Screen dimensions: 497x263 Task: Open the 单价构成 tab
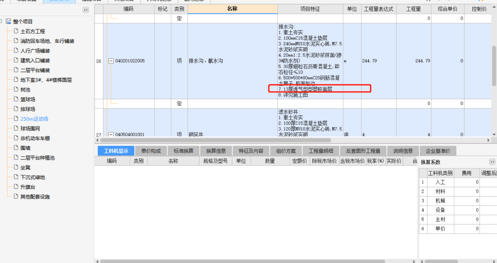coord(151,151)
